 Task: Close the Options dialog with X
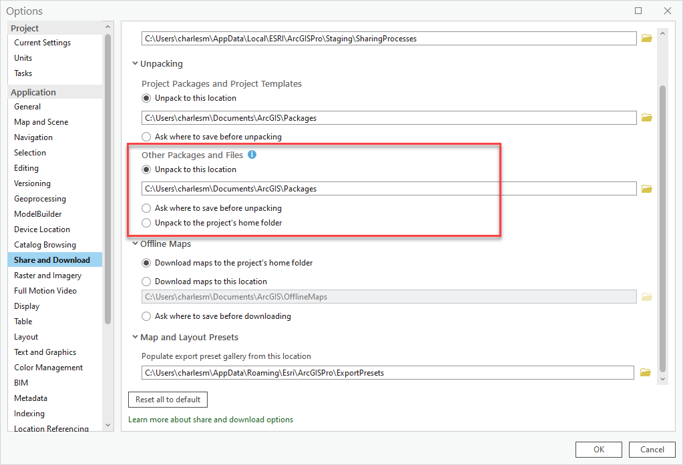[667, 11]
